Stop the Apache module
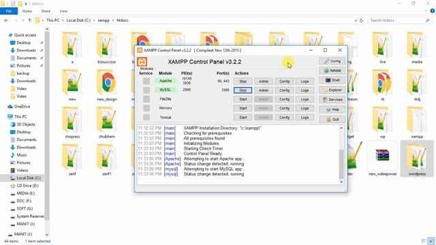This screenshot has width=436, height=245. pyautogui.click(x=243, y=82)
